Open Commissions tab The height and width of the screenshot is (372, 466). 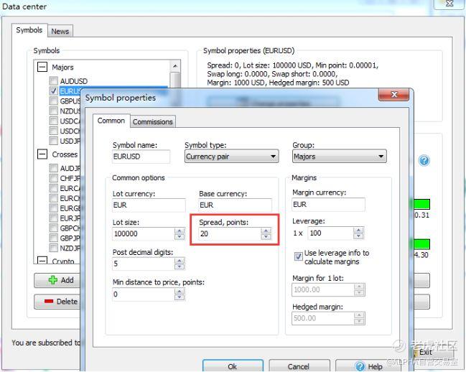(152, 122)
